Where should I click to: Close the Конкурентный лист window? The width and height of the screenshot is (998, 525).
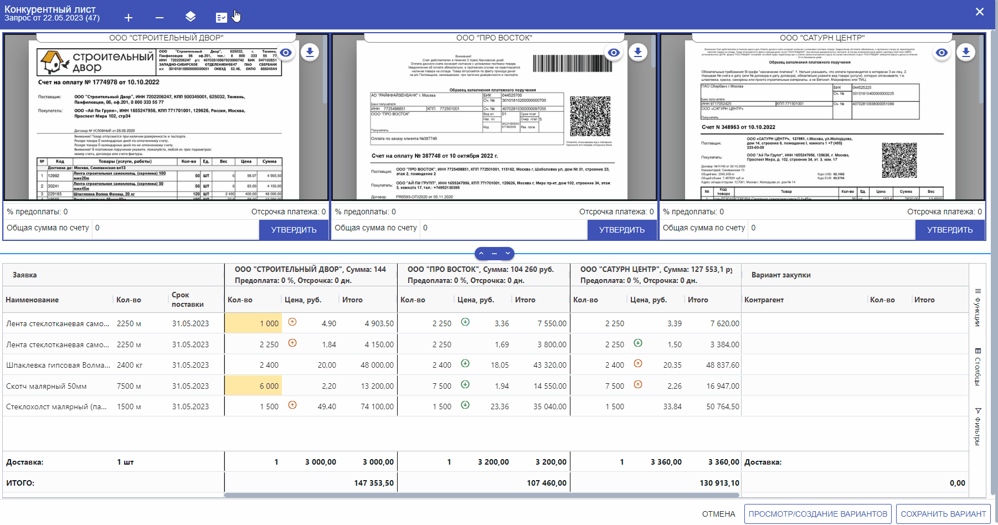[980, 12]
